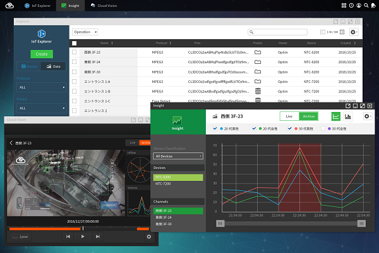Image resolution: width=379 pixels, height=253 pixels.
Task: Open folder icon for 西側 3F-23 row
Action: pyautogui.click(x=257, y=53)
